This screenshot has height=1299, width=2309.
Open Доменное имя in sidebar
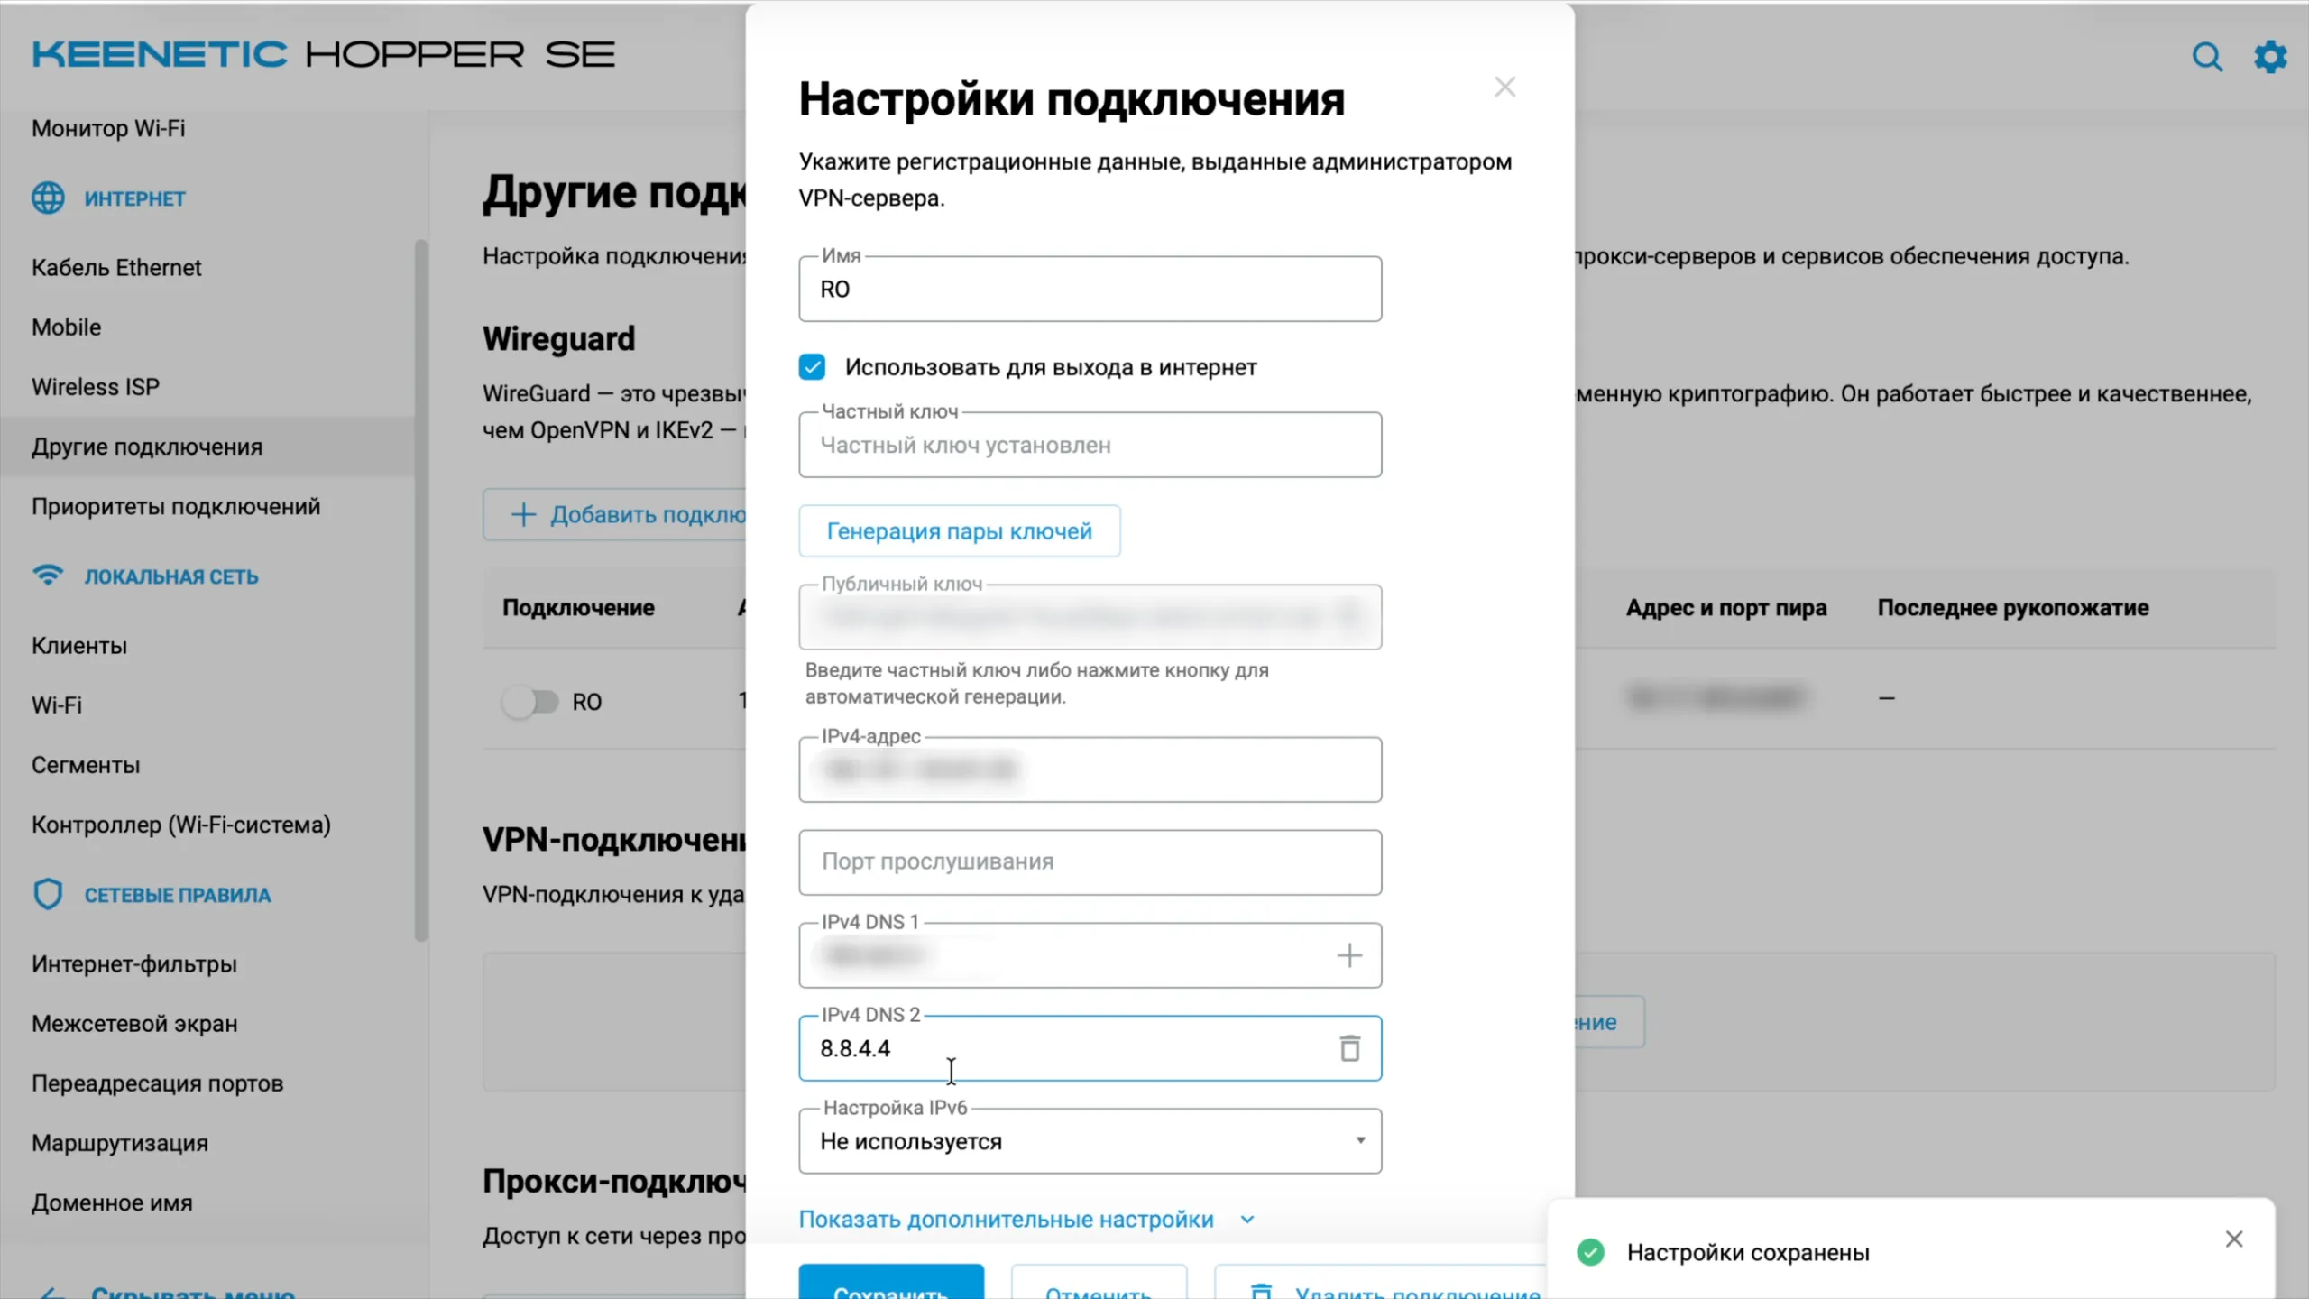[112, 1202]
